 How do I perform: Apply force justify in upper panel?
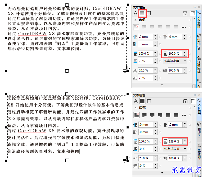point(176,27)
